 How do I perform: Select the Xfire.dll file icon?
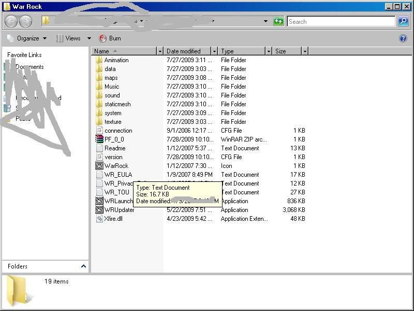point(99,219)
